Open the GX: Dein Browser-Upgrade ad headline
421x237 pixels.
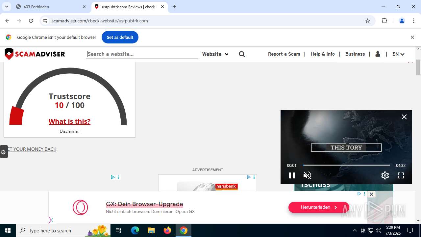[144, 204]
